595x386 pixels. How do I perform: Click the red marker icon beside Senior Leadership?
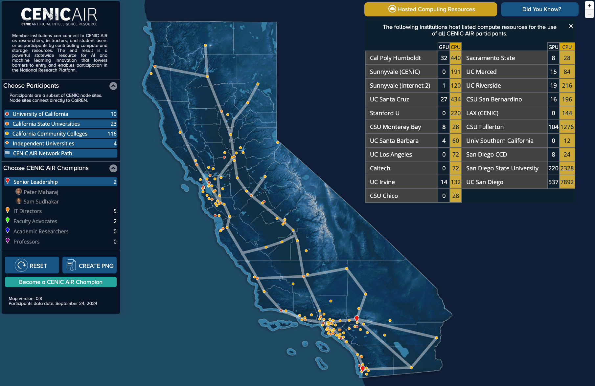pos(8,181)
